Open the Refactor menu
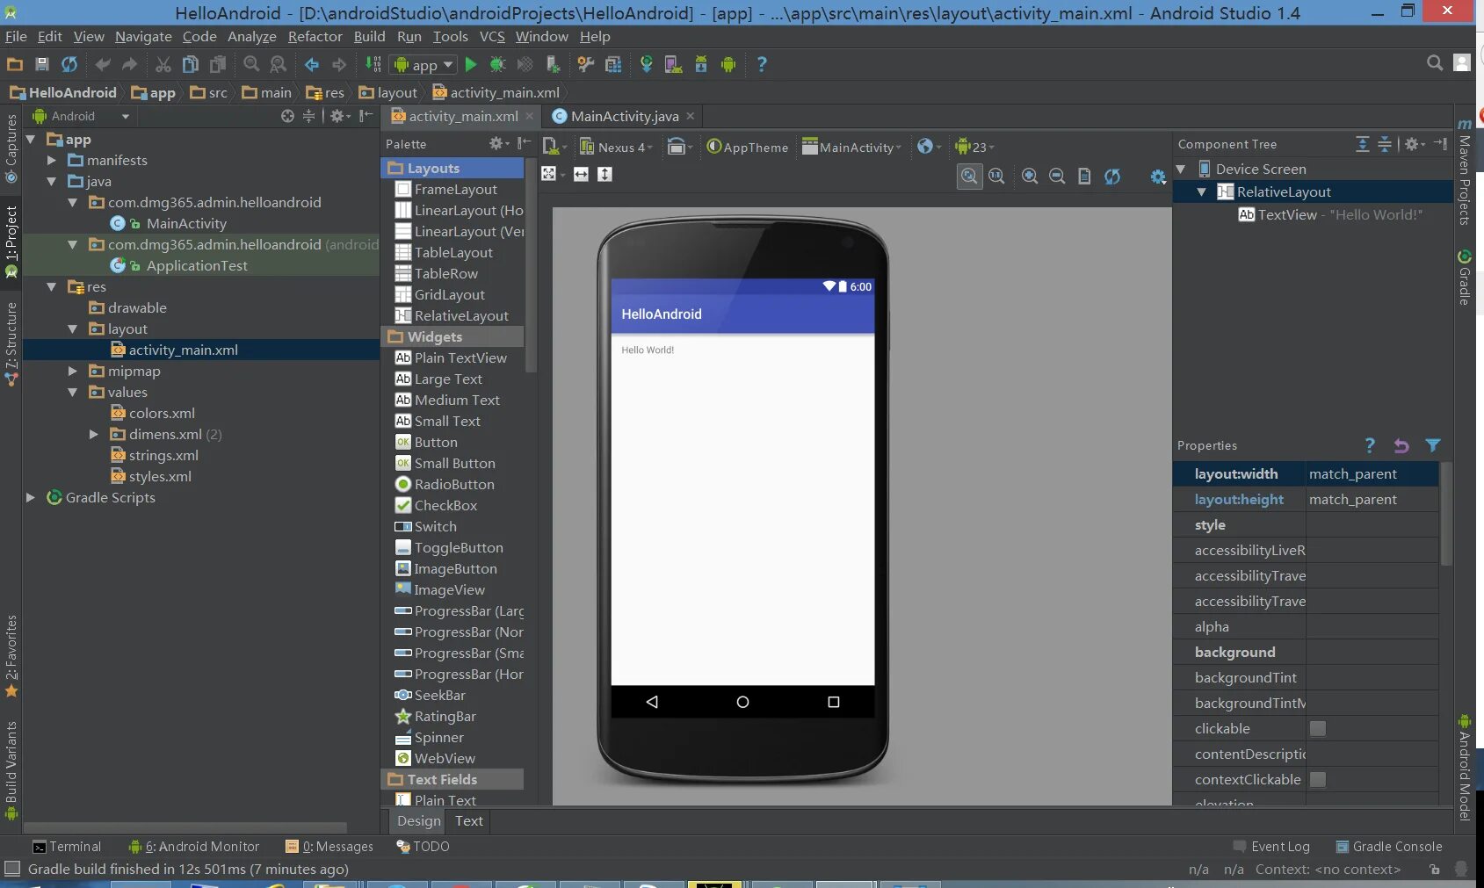The image size is (1484, 888). click(315, 36)
